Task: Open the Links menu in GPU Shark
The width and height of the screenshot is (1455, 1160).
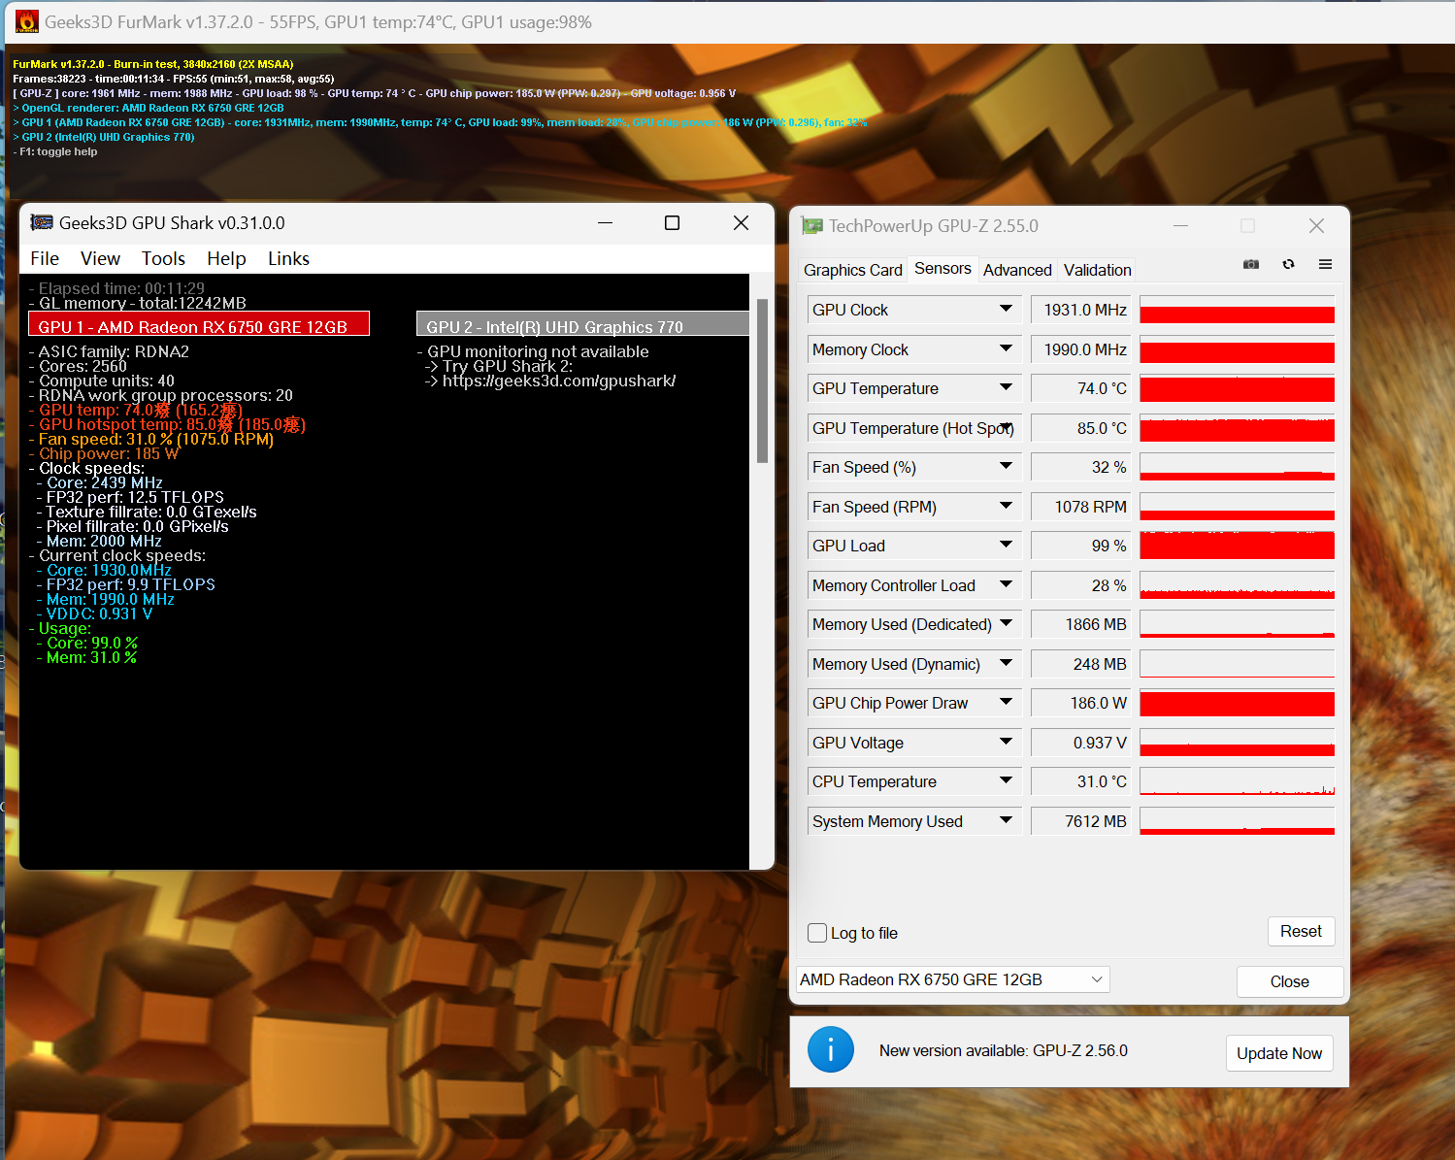Action: (x=288, y=258)
